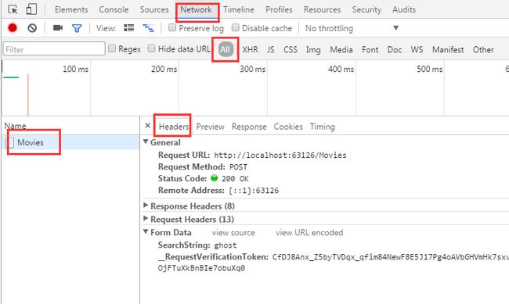Click the 500 ms timeline marker
The width and height of the screenshot is (509, 304).
point(429,69)
